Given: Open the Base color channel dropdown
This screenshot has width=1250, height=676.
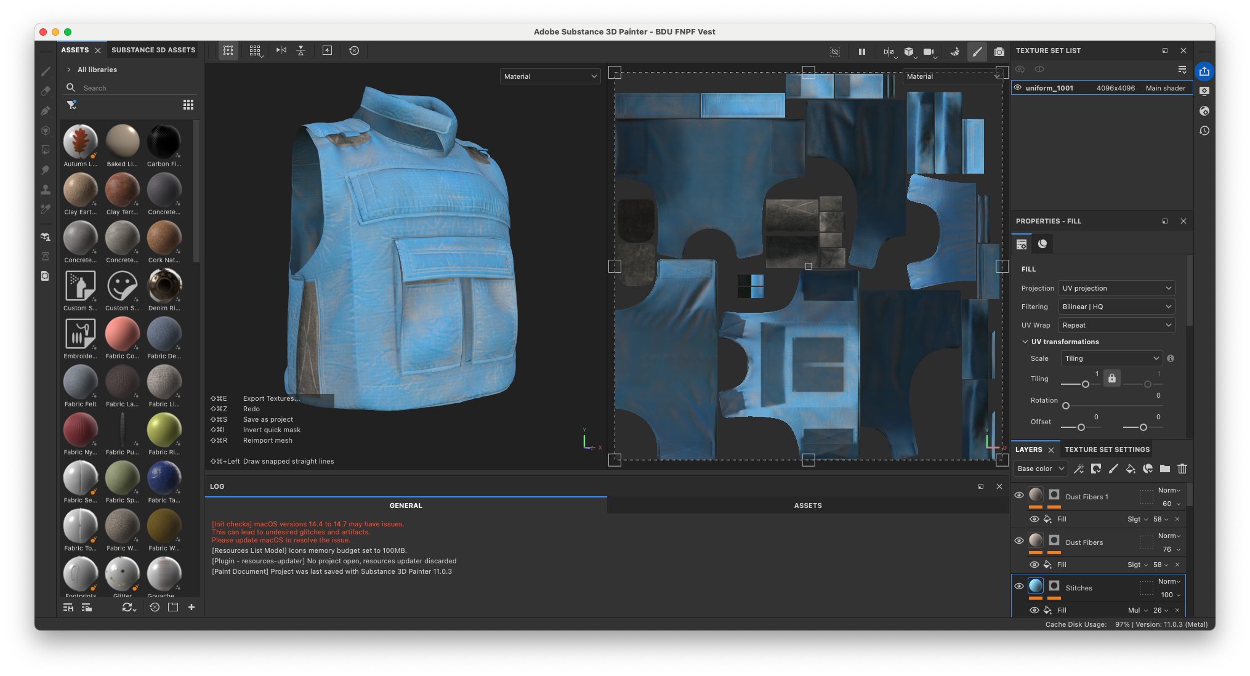Looking at the screenshot, I should tap(1041, 469).
